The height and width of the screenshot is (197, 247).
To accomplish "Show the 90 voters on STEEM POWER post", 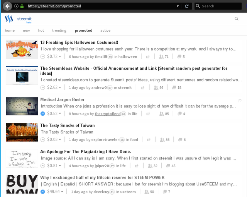I will coord(149,192).
